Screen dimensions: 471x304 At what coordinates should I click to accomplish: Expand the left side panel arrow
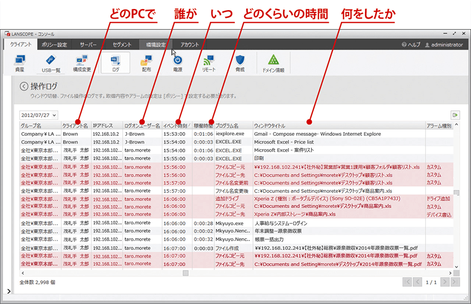(x=8, y=291)
